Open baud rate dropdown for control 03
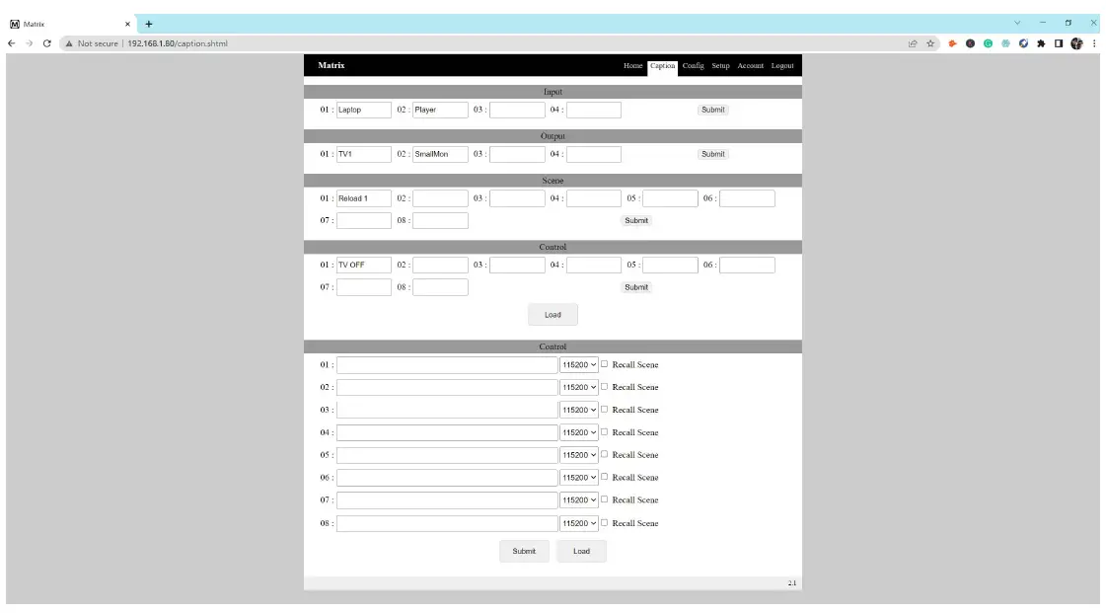This screenshot has height=613, width=1106. [579, 410]
